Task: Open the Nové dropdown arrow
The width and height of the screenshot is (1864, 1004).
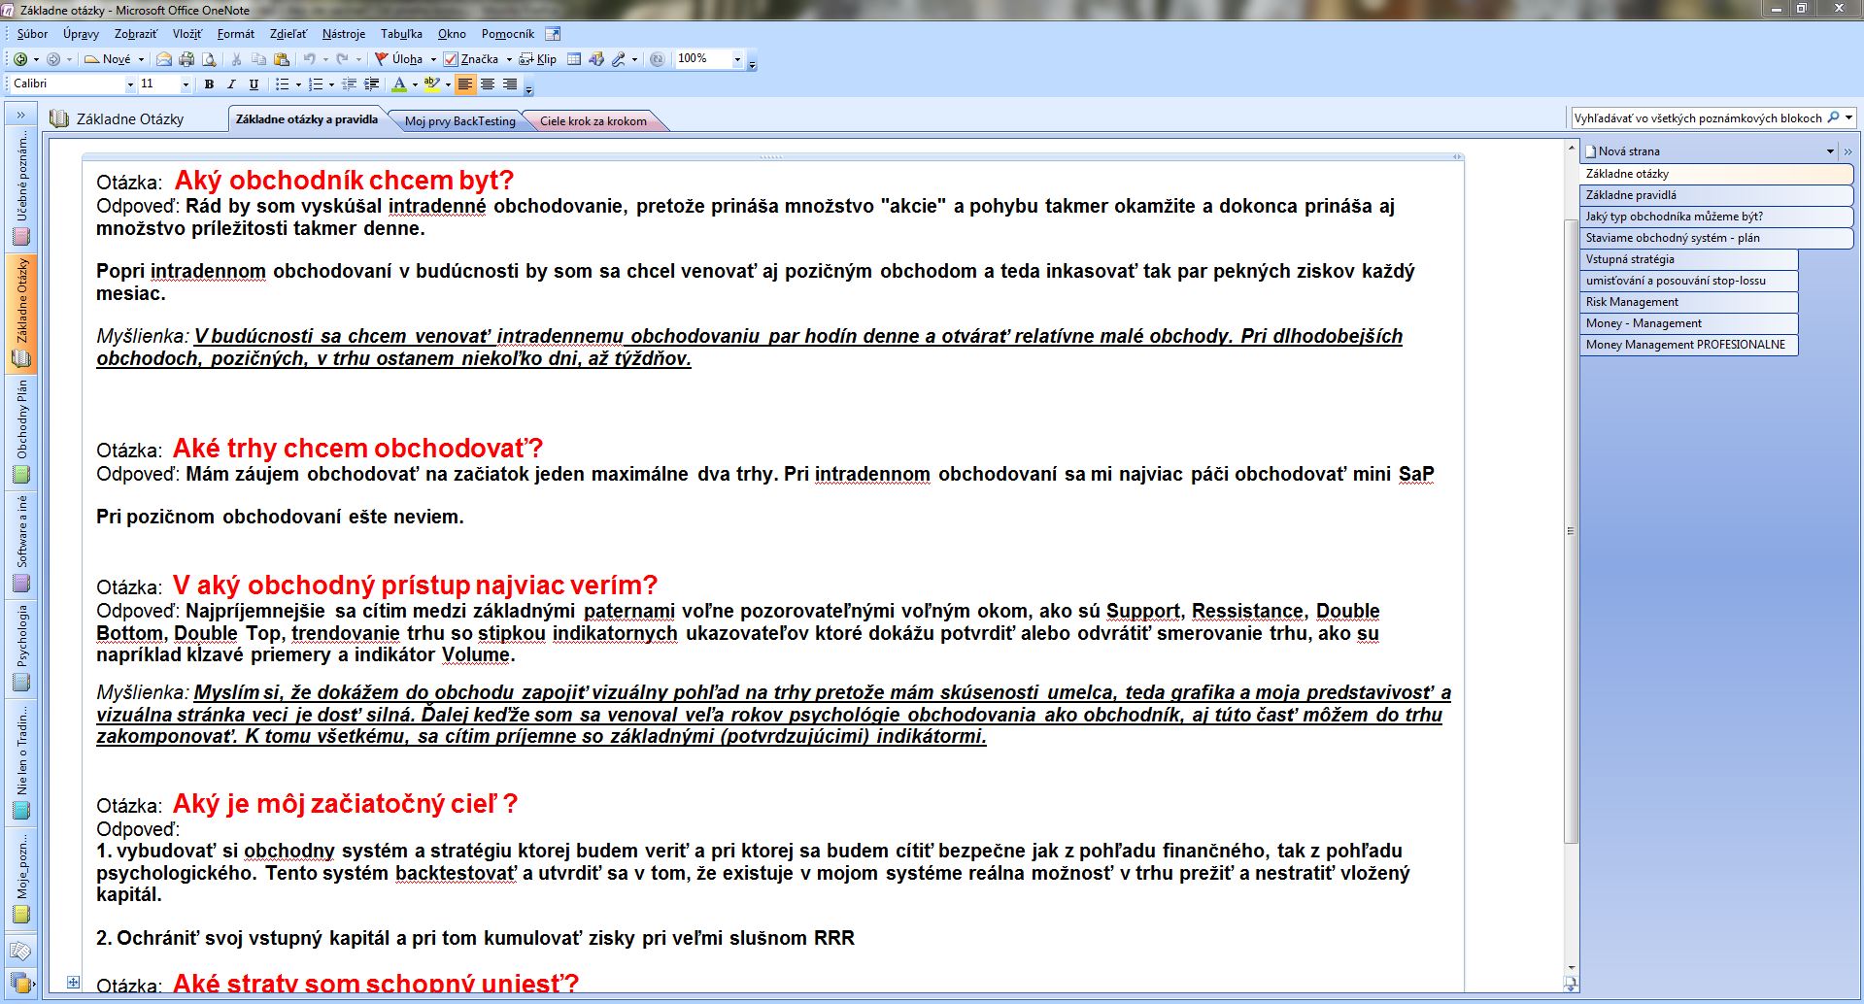Action: pos(141,59)
